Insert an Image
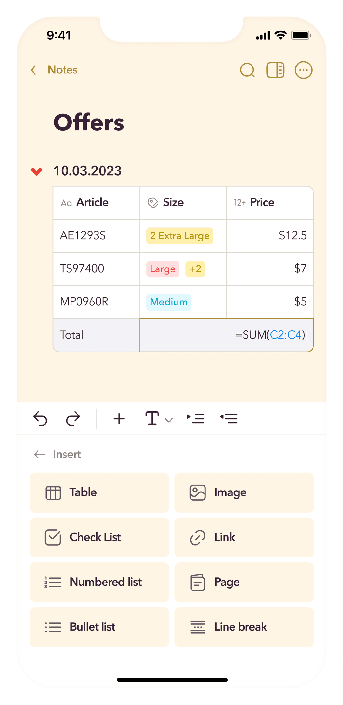 [x=244, y=492]
